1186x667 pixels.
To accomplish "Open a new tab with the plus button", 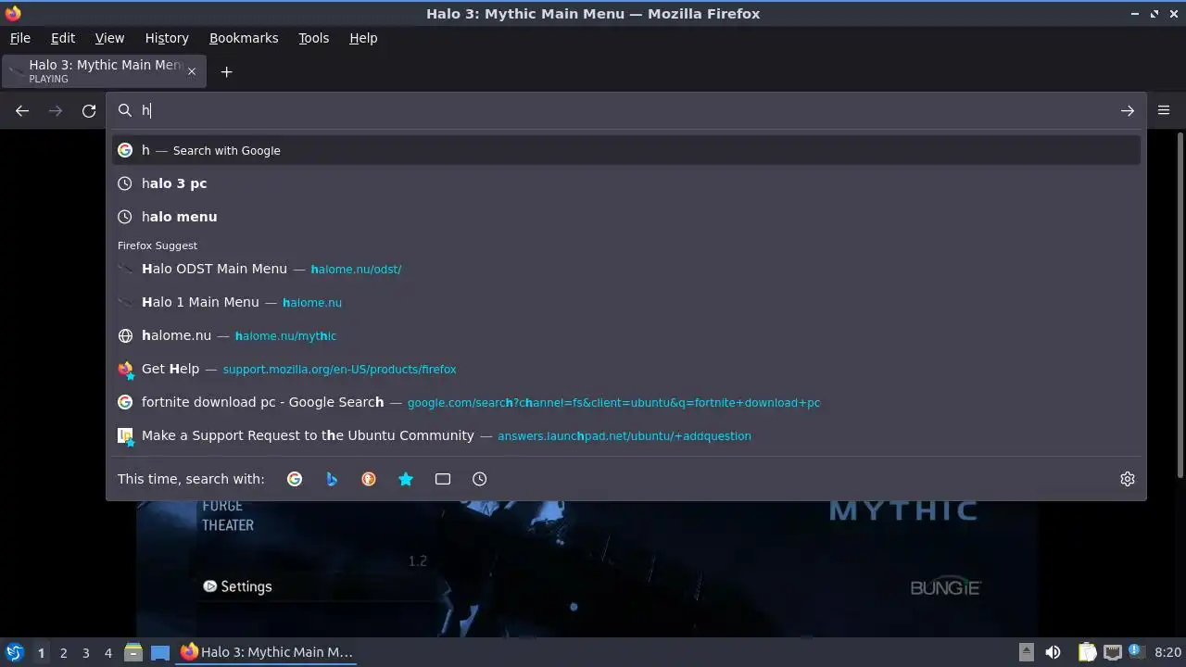I will click(226, 71).
